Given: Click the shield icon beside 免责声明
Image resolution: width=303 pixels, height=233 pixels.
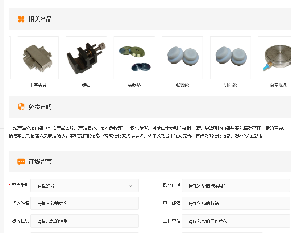Looking at the screenshot, I should point(21,107).
